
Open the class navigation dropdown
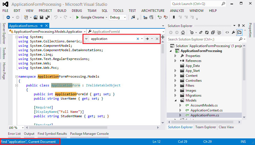coord(85,32)
